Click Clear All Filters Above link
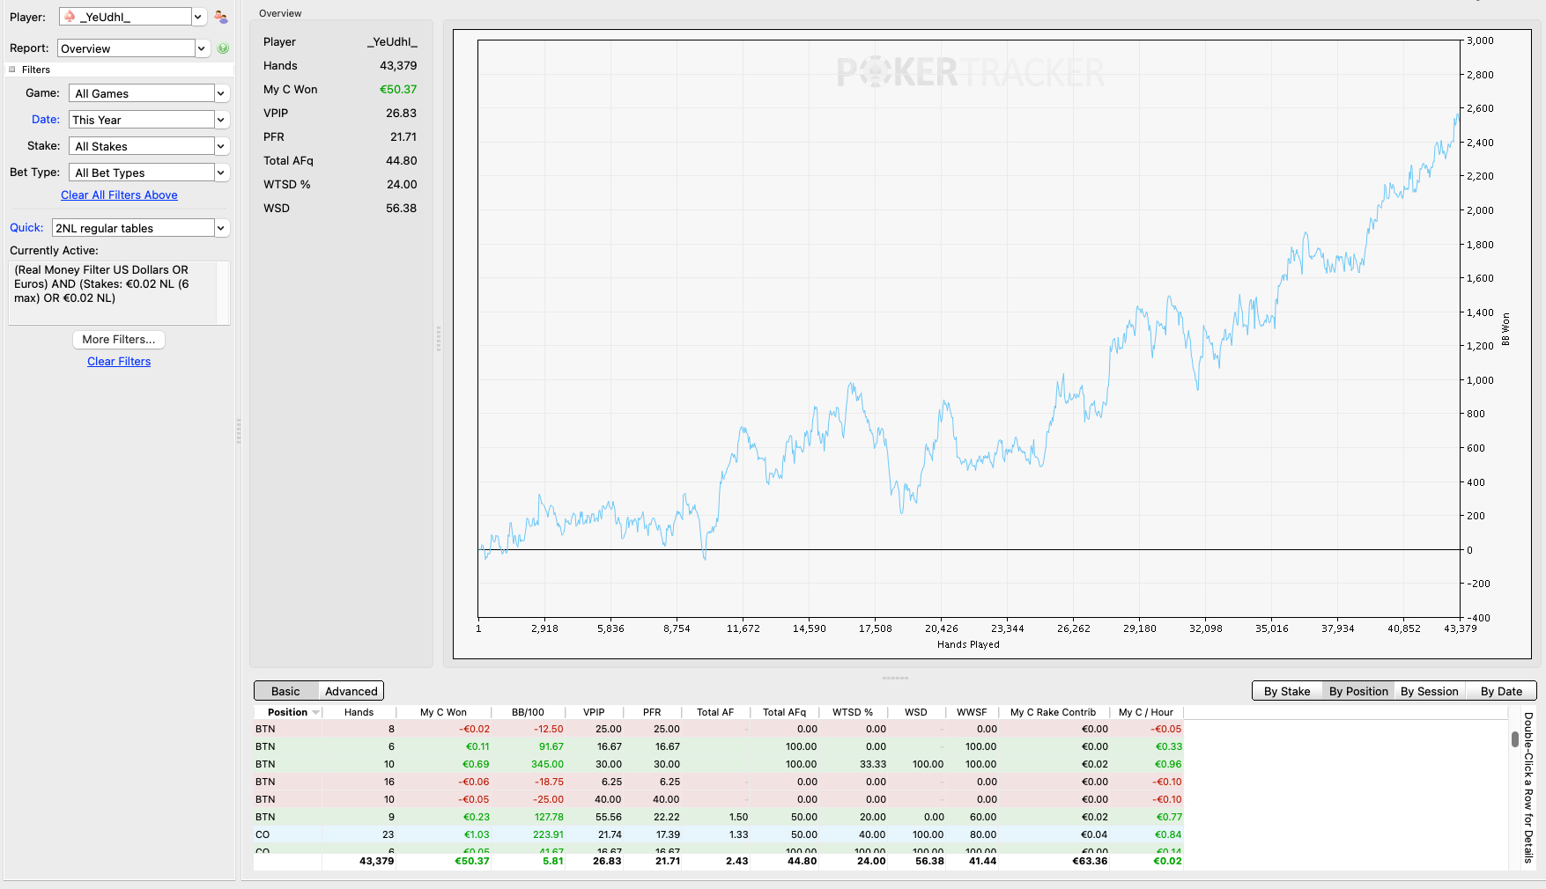Viewport: 1546px width, 889px height. click(x=119, y=195)
